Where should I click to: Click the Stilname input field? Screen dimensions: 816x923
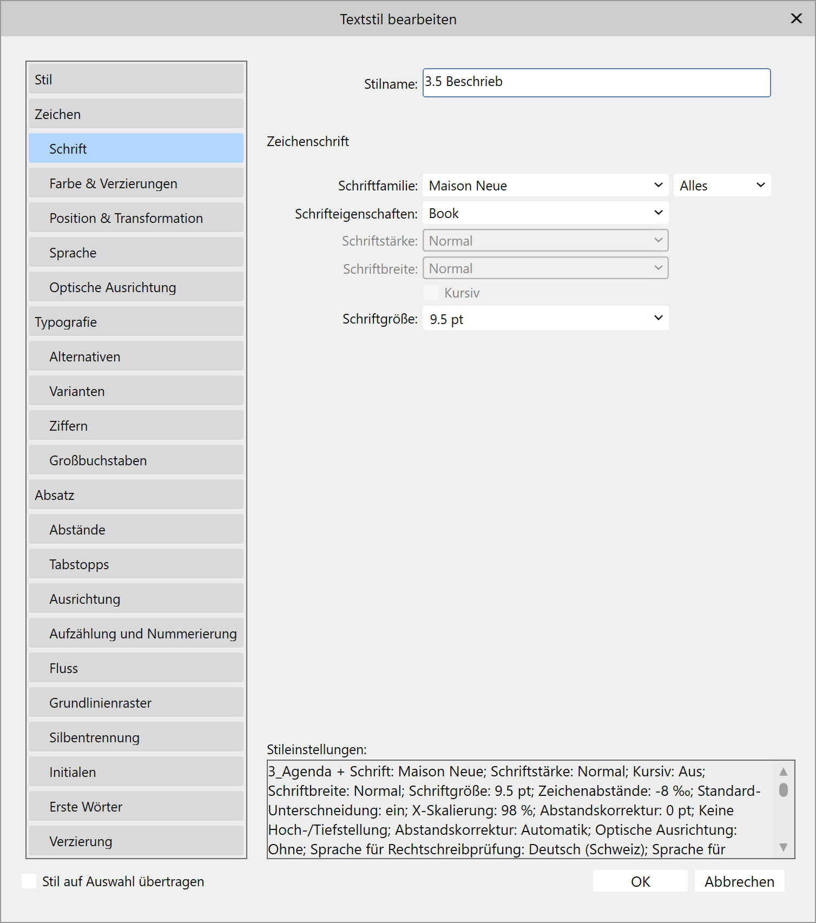coord(596,83)
